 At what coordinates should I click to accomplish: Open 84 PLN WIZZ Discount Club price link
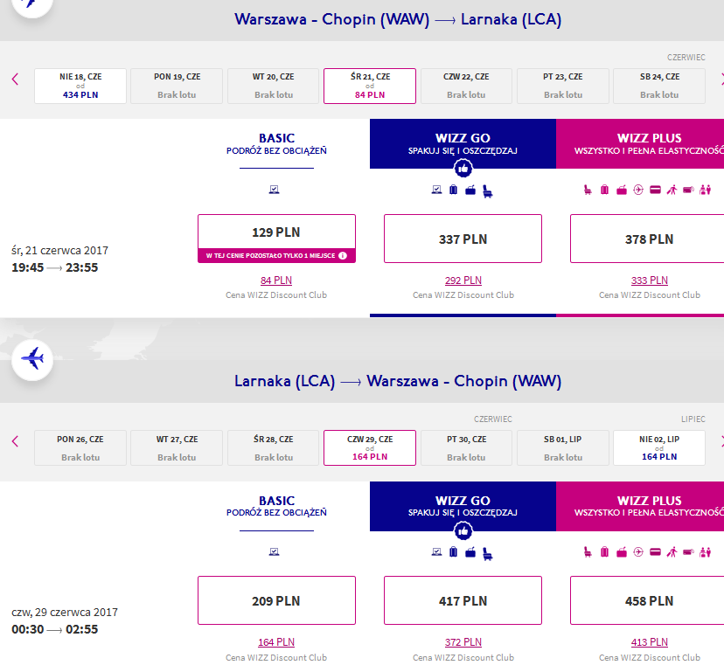(276, 281)
